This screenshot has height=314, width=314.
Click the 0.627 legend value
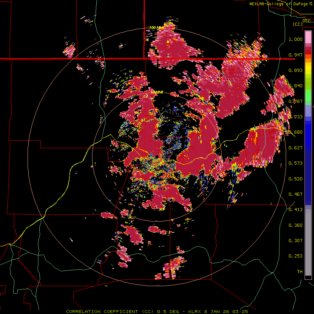point(296,148)
